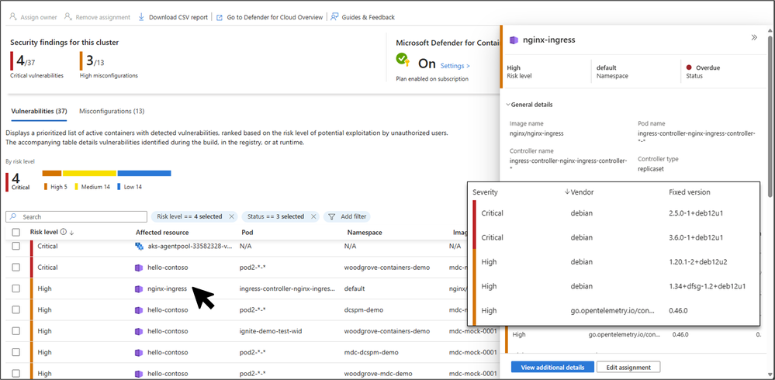Click the sort arrow beside Vendor column
The height and width of the screenshot is (380, 775).
point(566,192)
